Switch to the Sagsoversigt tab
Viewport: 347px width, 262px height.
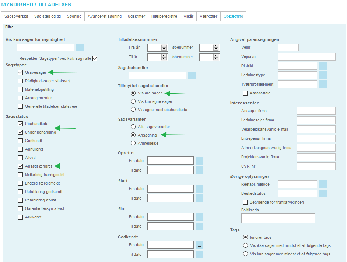[16, 17]
